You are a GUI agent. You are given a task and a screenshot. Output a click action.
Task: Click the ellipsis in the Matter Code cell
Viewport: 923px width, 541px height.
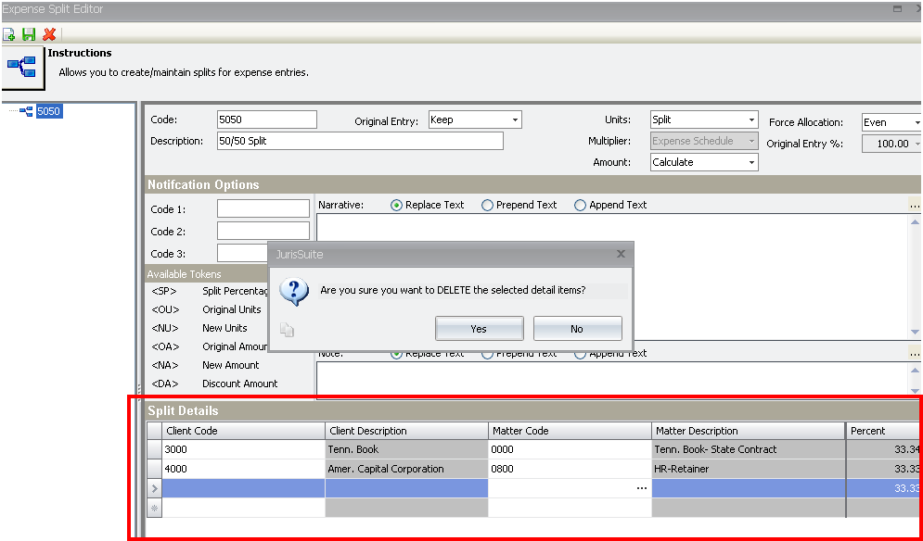641,488
